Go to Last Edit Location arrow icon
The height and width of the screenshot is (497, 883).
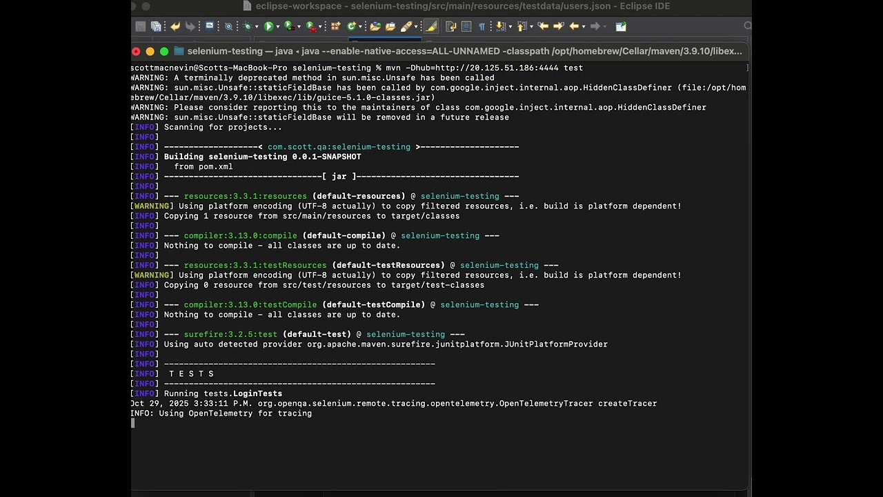click(543, 26)
